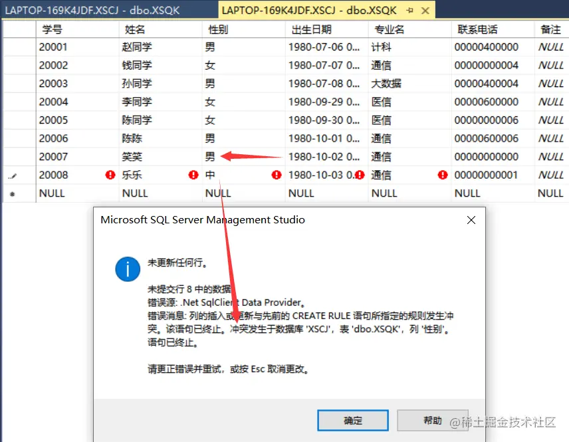Click phone cell 0000400000
This screenshot has width=569, height=442.
(x=493, y=47)
